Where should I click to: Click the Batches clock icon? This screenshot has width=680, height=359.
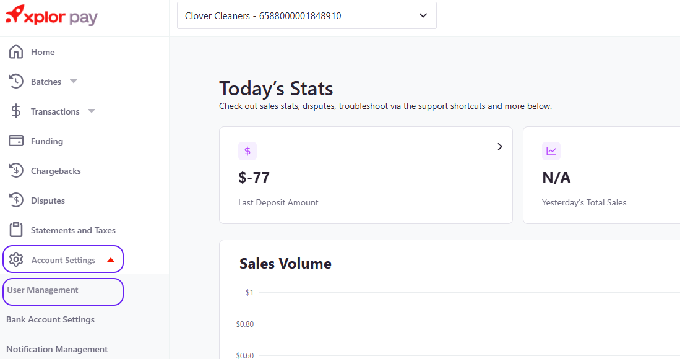pyautogui.click(x=16, y=82)
